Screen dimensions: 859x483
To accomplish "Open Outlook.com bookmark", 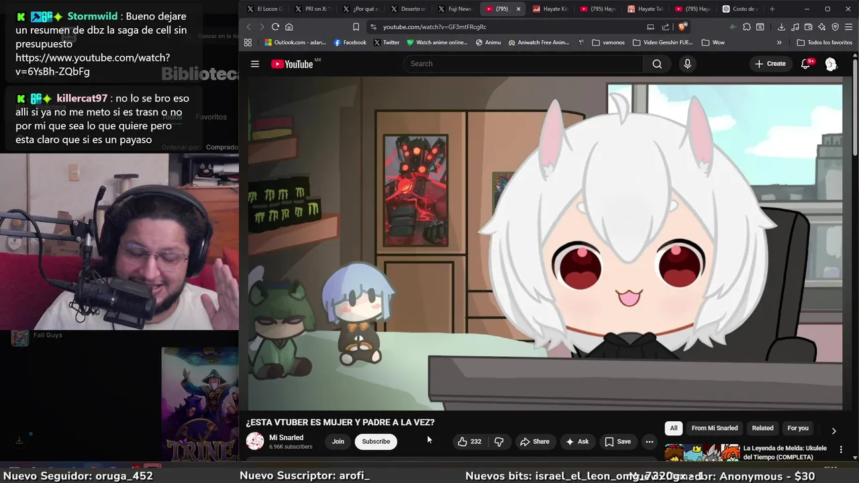I will [295, 42].
